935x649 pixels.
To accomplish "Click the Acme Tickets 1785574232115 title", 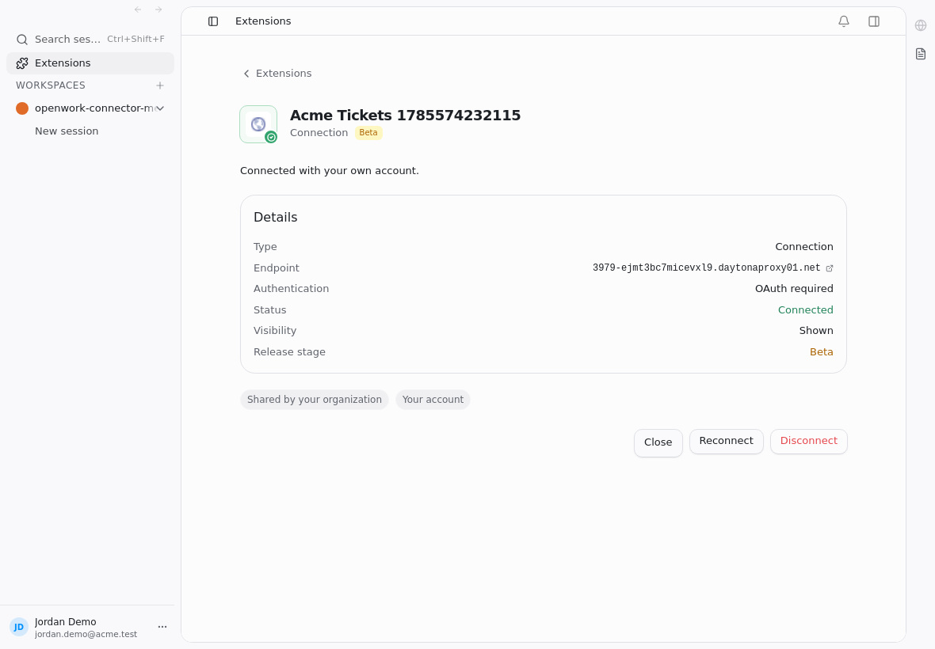I will click(x=405, y=116).
